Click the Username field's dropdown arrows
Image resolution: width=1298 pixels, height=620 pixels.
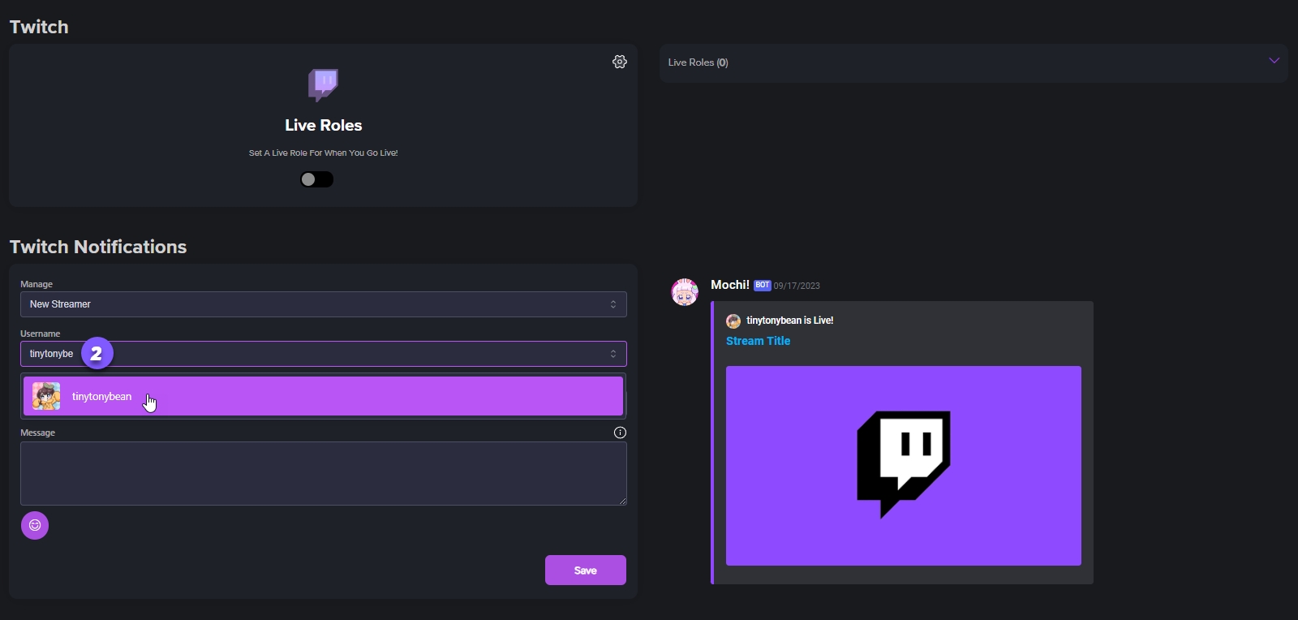click(x=613, y=354)
